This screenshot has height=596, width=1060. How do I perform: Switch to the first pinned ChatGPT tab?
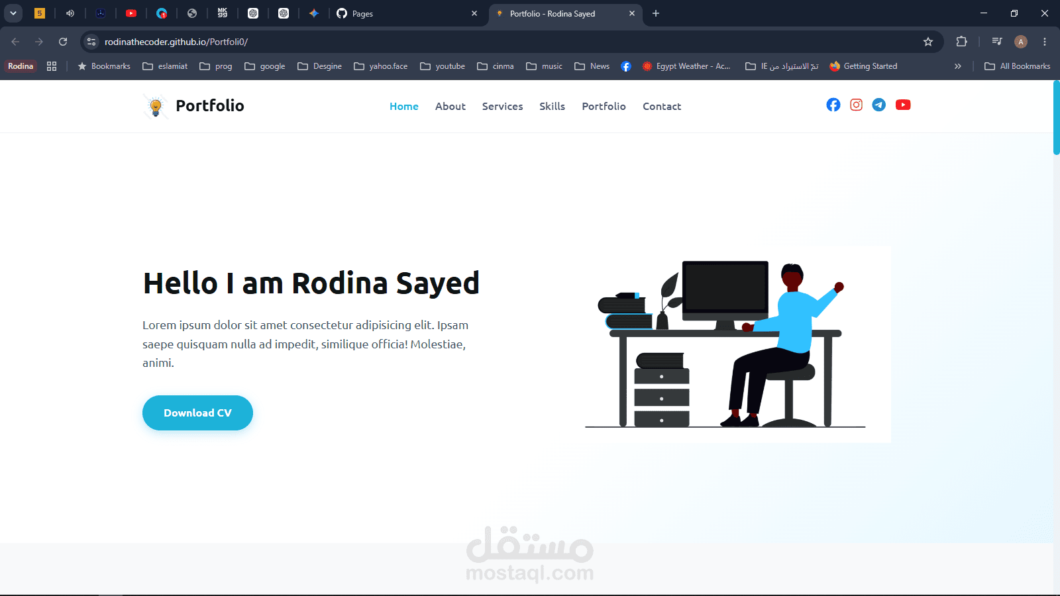pyautogui.click(x=253, y=13)
